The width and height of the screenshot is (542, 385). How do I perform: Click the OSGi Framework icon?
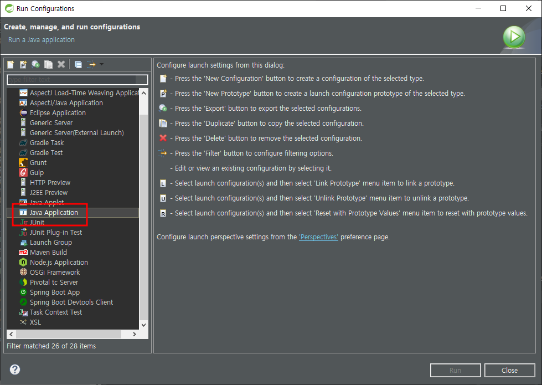point(23,272)
